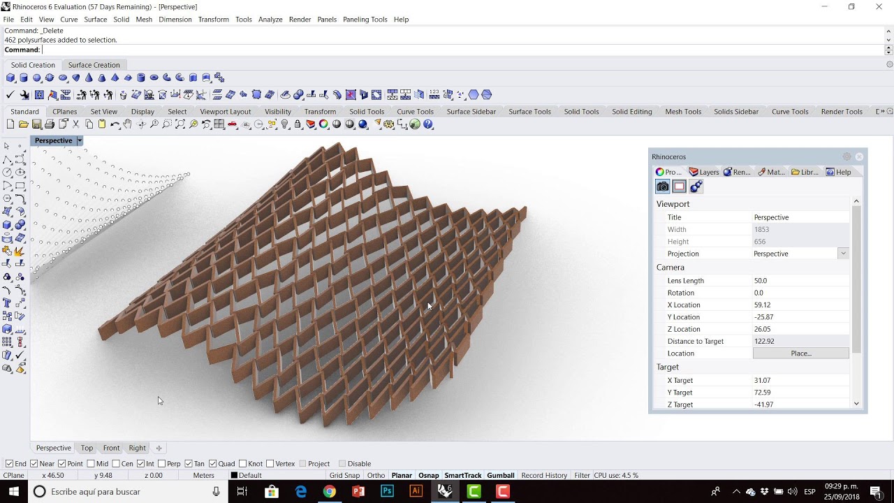Click the Cut scissors icon
This screenshot has width=894, height=503.
75,124
